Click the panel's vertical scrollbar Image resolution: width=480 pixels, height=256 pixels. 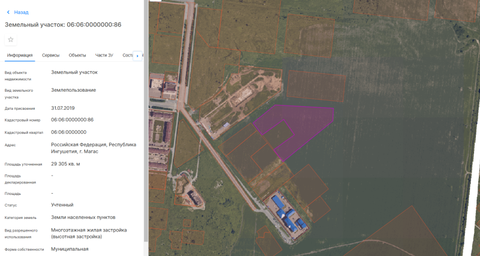pos(146,122)
